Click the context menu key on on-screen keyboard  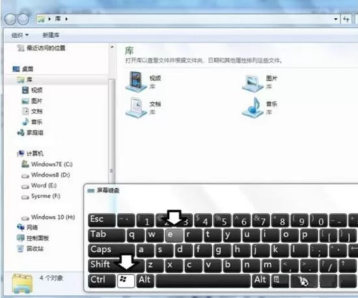[280, 280]
